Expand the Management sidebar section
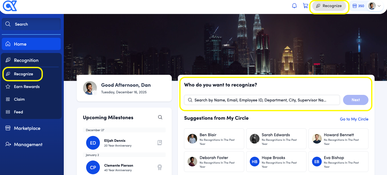The width and height of the screenshot is (387, 175). pyautogui.click(x=28, y=145)
